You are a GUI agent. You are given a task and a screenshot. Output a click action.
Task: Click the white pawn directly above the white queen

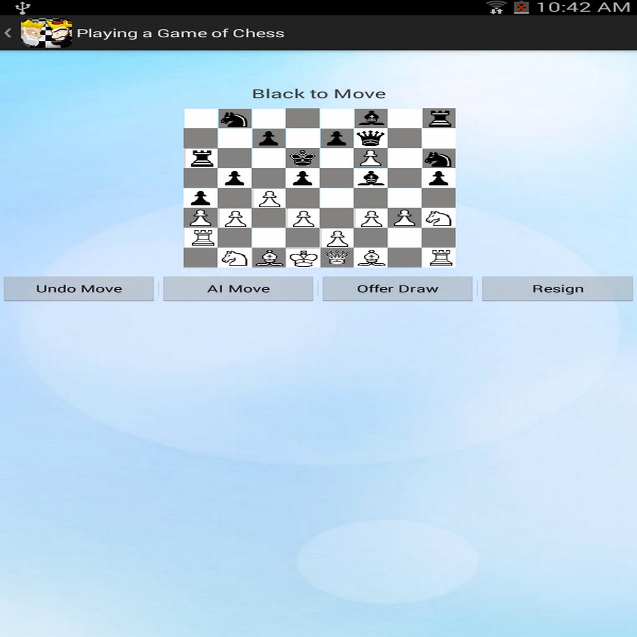coord(337,238)
